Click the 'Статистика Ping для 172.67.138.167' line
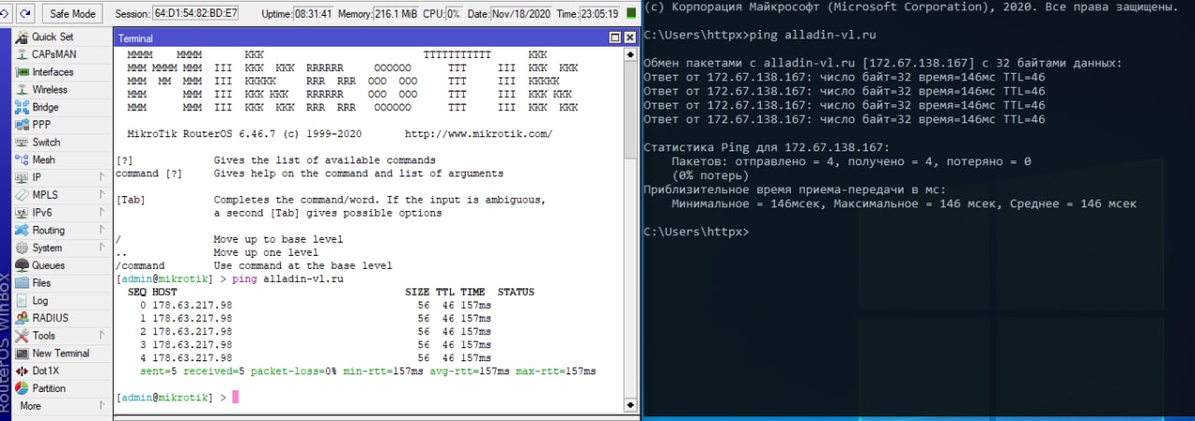This screenshot has height=421, width=1195. click(x=767, y=147)
